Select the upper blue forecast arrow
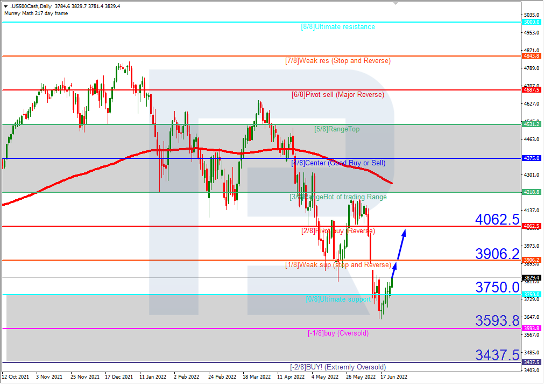The width and height of the screenshot is (544, 384). coord(401,245)
